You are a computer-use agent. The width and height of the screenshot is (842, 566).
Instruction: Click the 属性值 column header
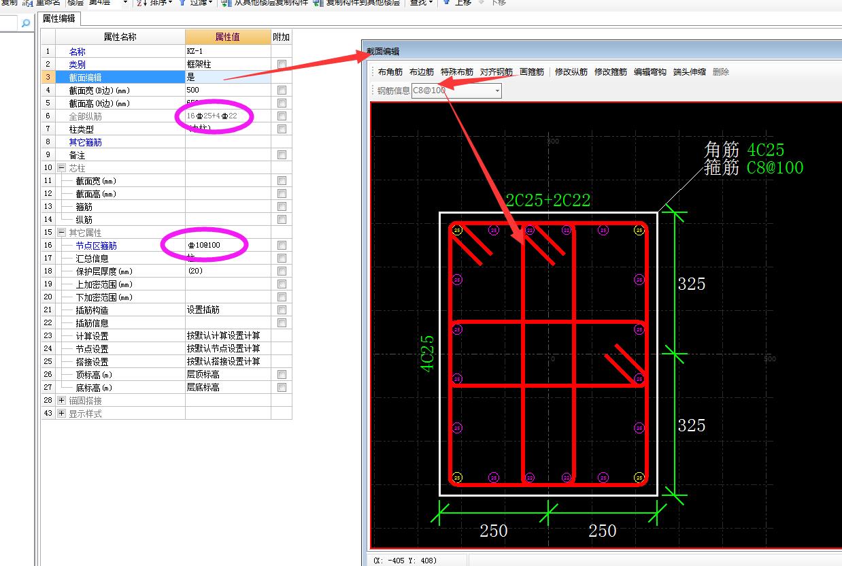point(228,37)
